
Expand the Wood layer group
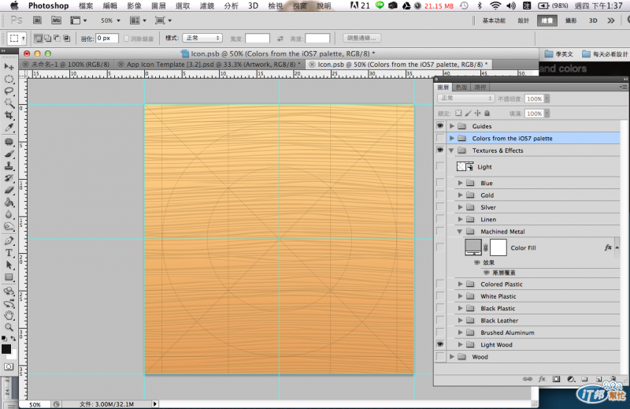point(452,357)
